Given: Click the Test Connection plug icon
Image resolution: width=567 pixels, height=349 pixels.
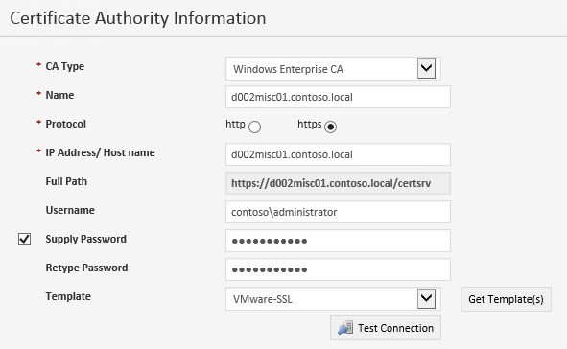Looking at the screenshot, I should [345, 328].
